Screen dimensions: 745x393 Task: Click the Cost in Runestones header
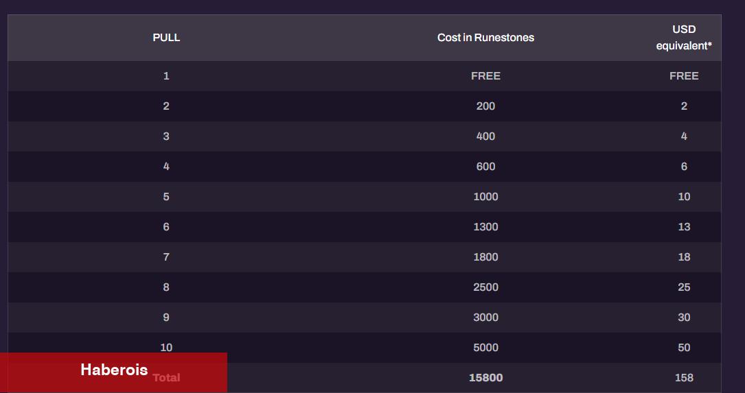485,38
